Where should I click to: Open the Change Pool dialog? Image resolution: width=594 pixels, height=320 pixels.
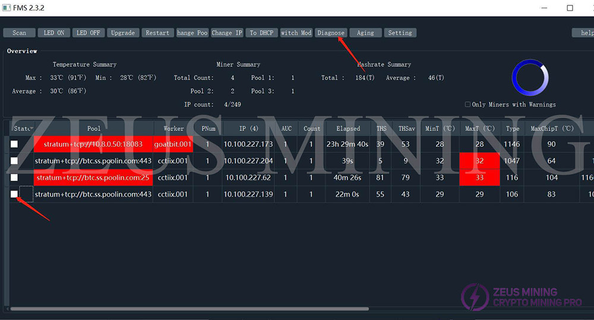point(192,33)
